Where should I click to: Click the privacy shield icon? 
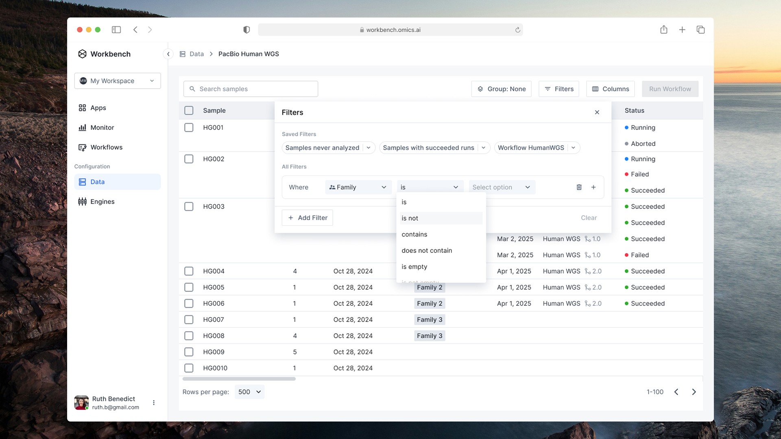point(247,30)
